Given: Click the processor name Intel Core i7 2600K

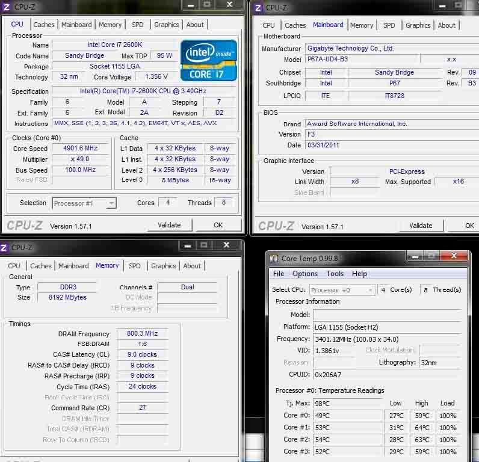Looking at the screenshot, I should coord(115,45).
